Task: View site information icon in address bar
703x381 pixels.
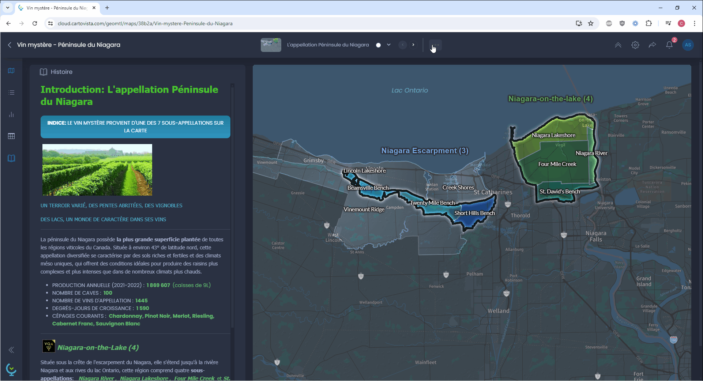Action: click(x=50, y=23)
